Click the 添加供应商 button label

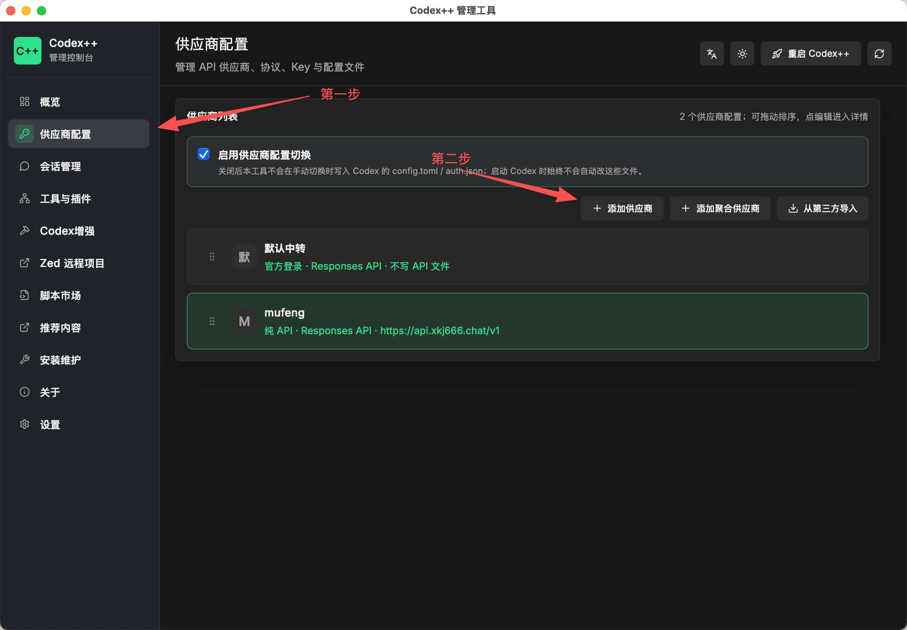[x=630, y=209]
